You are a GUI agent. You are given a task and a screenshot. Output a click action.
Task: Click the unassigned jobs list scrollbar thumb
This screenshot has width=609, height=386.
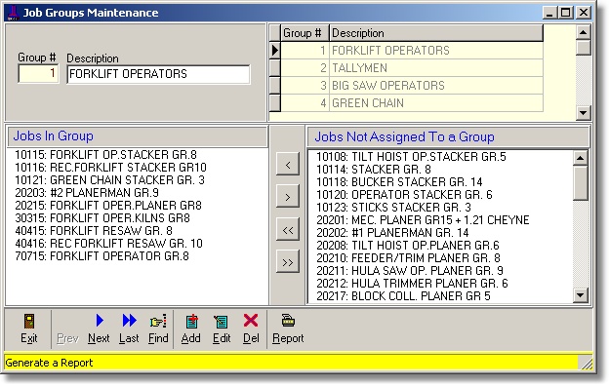pos(581,182)
